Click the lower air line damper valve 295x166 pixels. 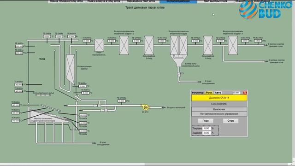[104, 110]
